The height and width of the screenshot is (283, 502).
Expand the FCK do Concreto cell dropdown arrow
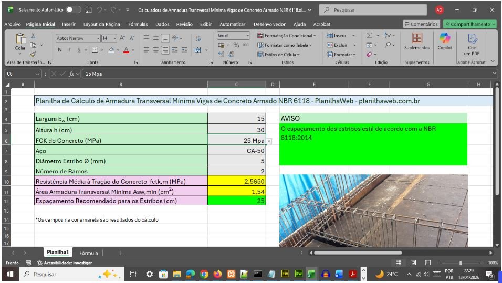click(269, 141)
